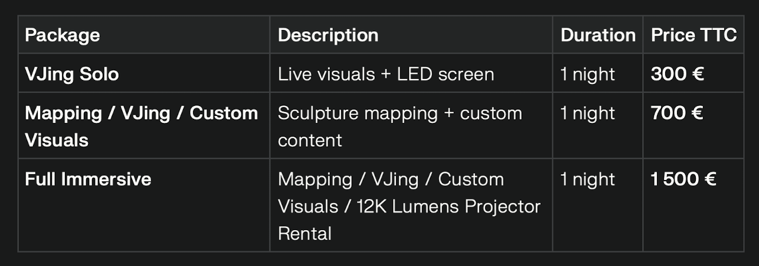Select the Full Immersive description cell
Viewport: 759px width, 266px height.
[x=409, y=206]
